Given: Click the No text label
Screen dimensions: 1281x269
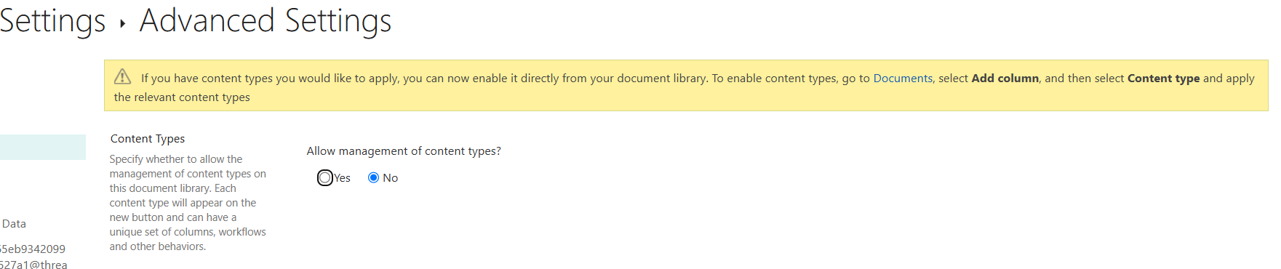Looking at the screenshot, I should (x=390, y=178).
